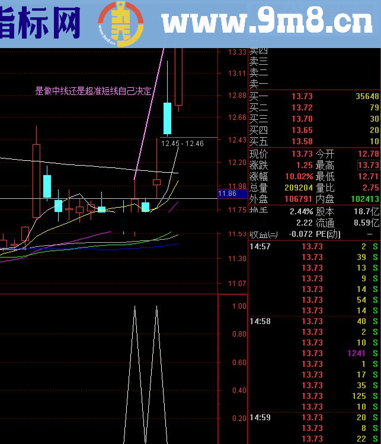Click the trade row with volume 125
This screenshot has width=381, height=444.
314,396
